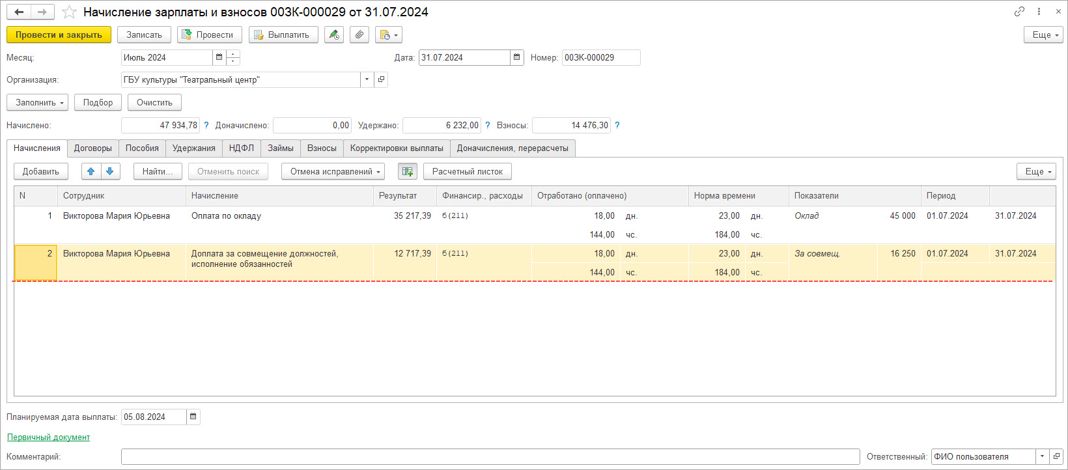Show help for the Начислено total

[x=206, y=125]
